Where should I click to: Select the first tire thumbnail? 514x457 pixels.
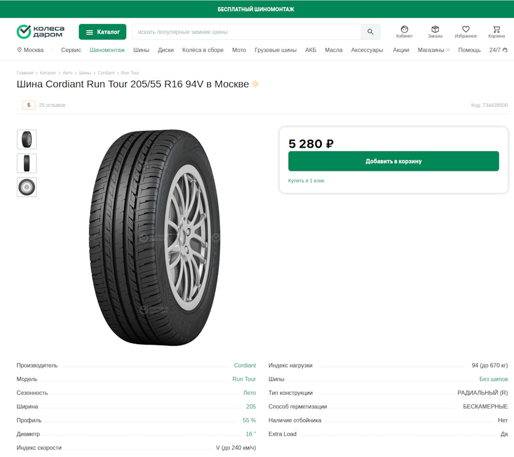point(27,139)
